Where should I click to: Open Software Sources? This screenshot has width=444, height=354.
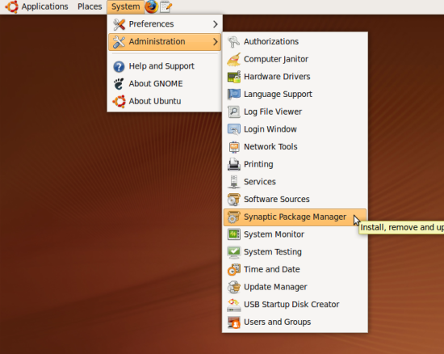point(295,200)
